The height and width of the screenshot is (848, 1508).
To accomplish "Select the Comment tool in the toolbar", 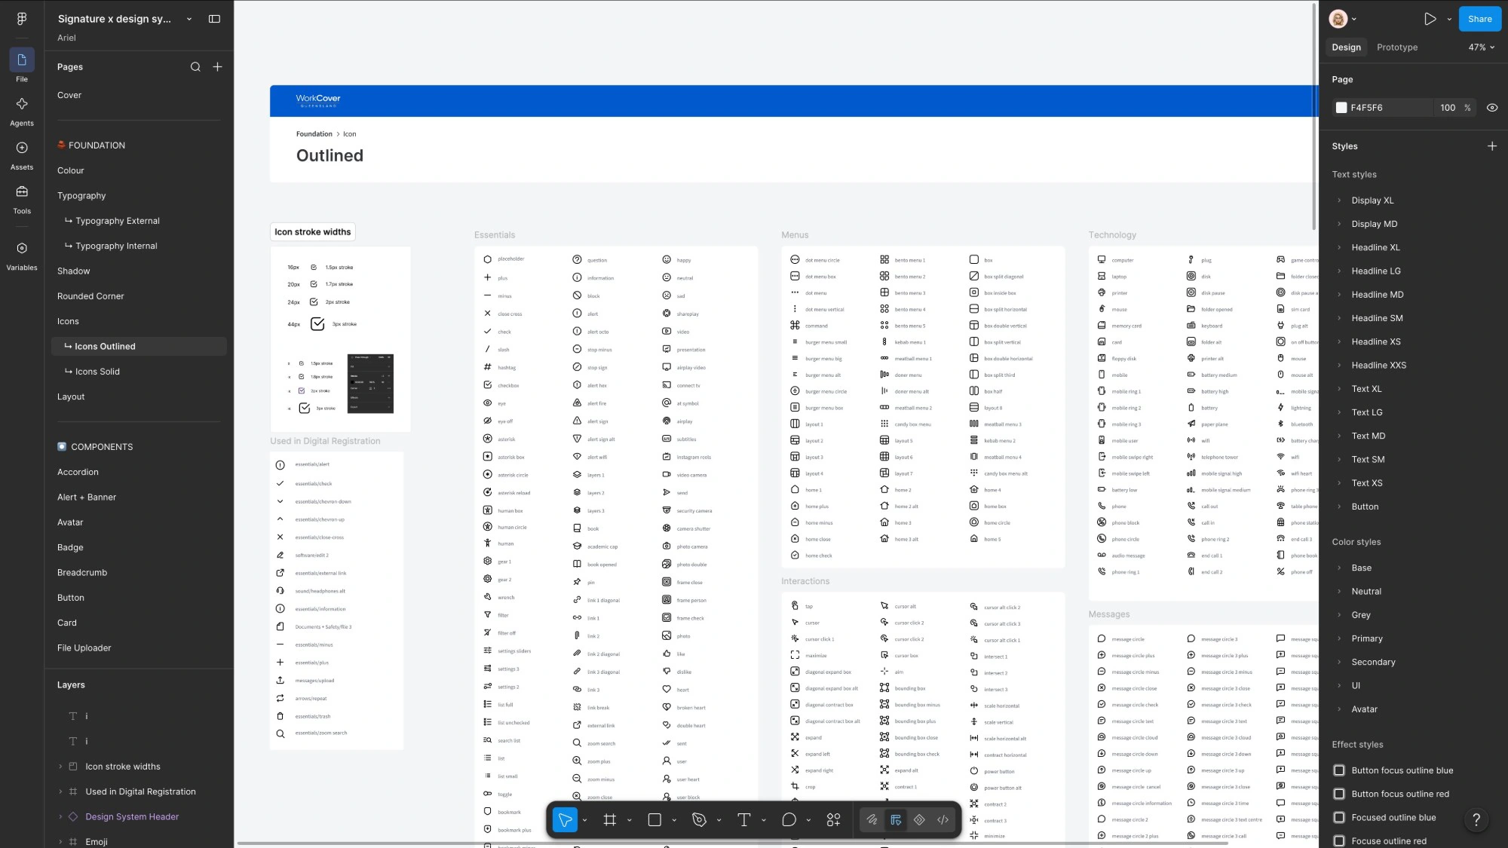I will click(x=789, y=819).
